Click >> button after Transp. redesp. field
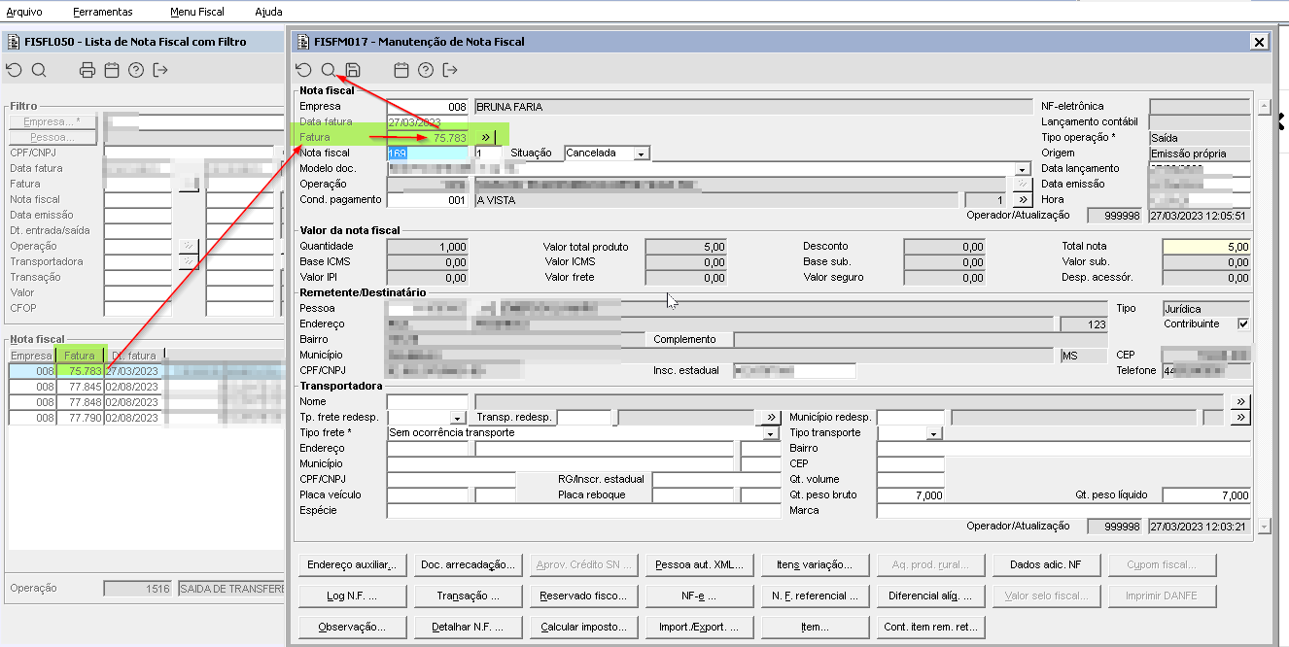1289x647 pixels. (x=768, y=417)
